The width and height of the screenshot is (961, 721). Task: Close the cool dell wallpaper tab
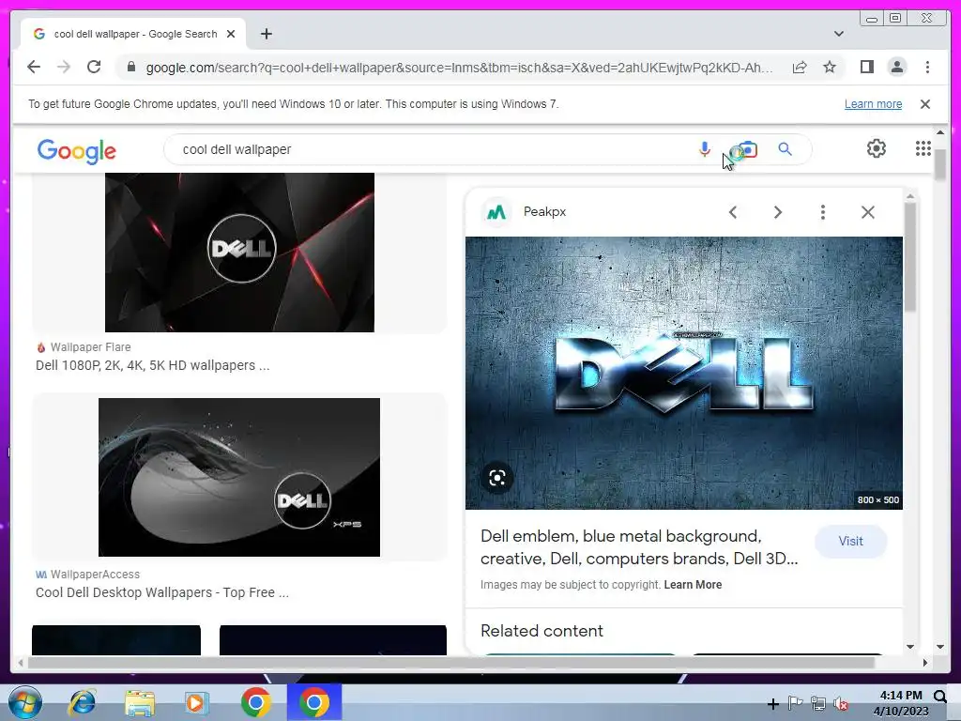[231, 34]
